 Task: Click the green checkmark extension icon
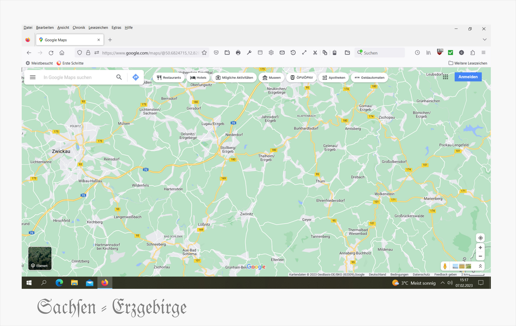click(x=451, y=53)
